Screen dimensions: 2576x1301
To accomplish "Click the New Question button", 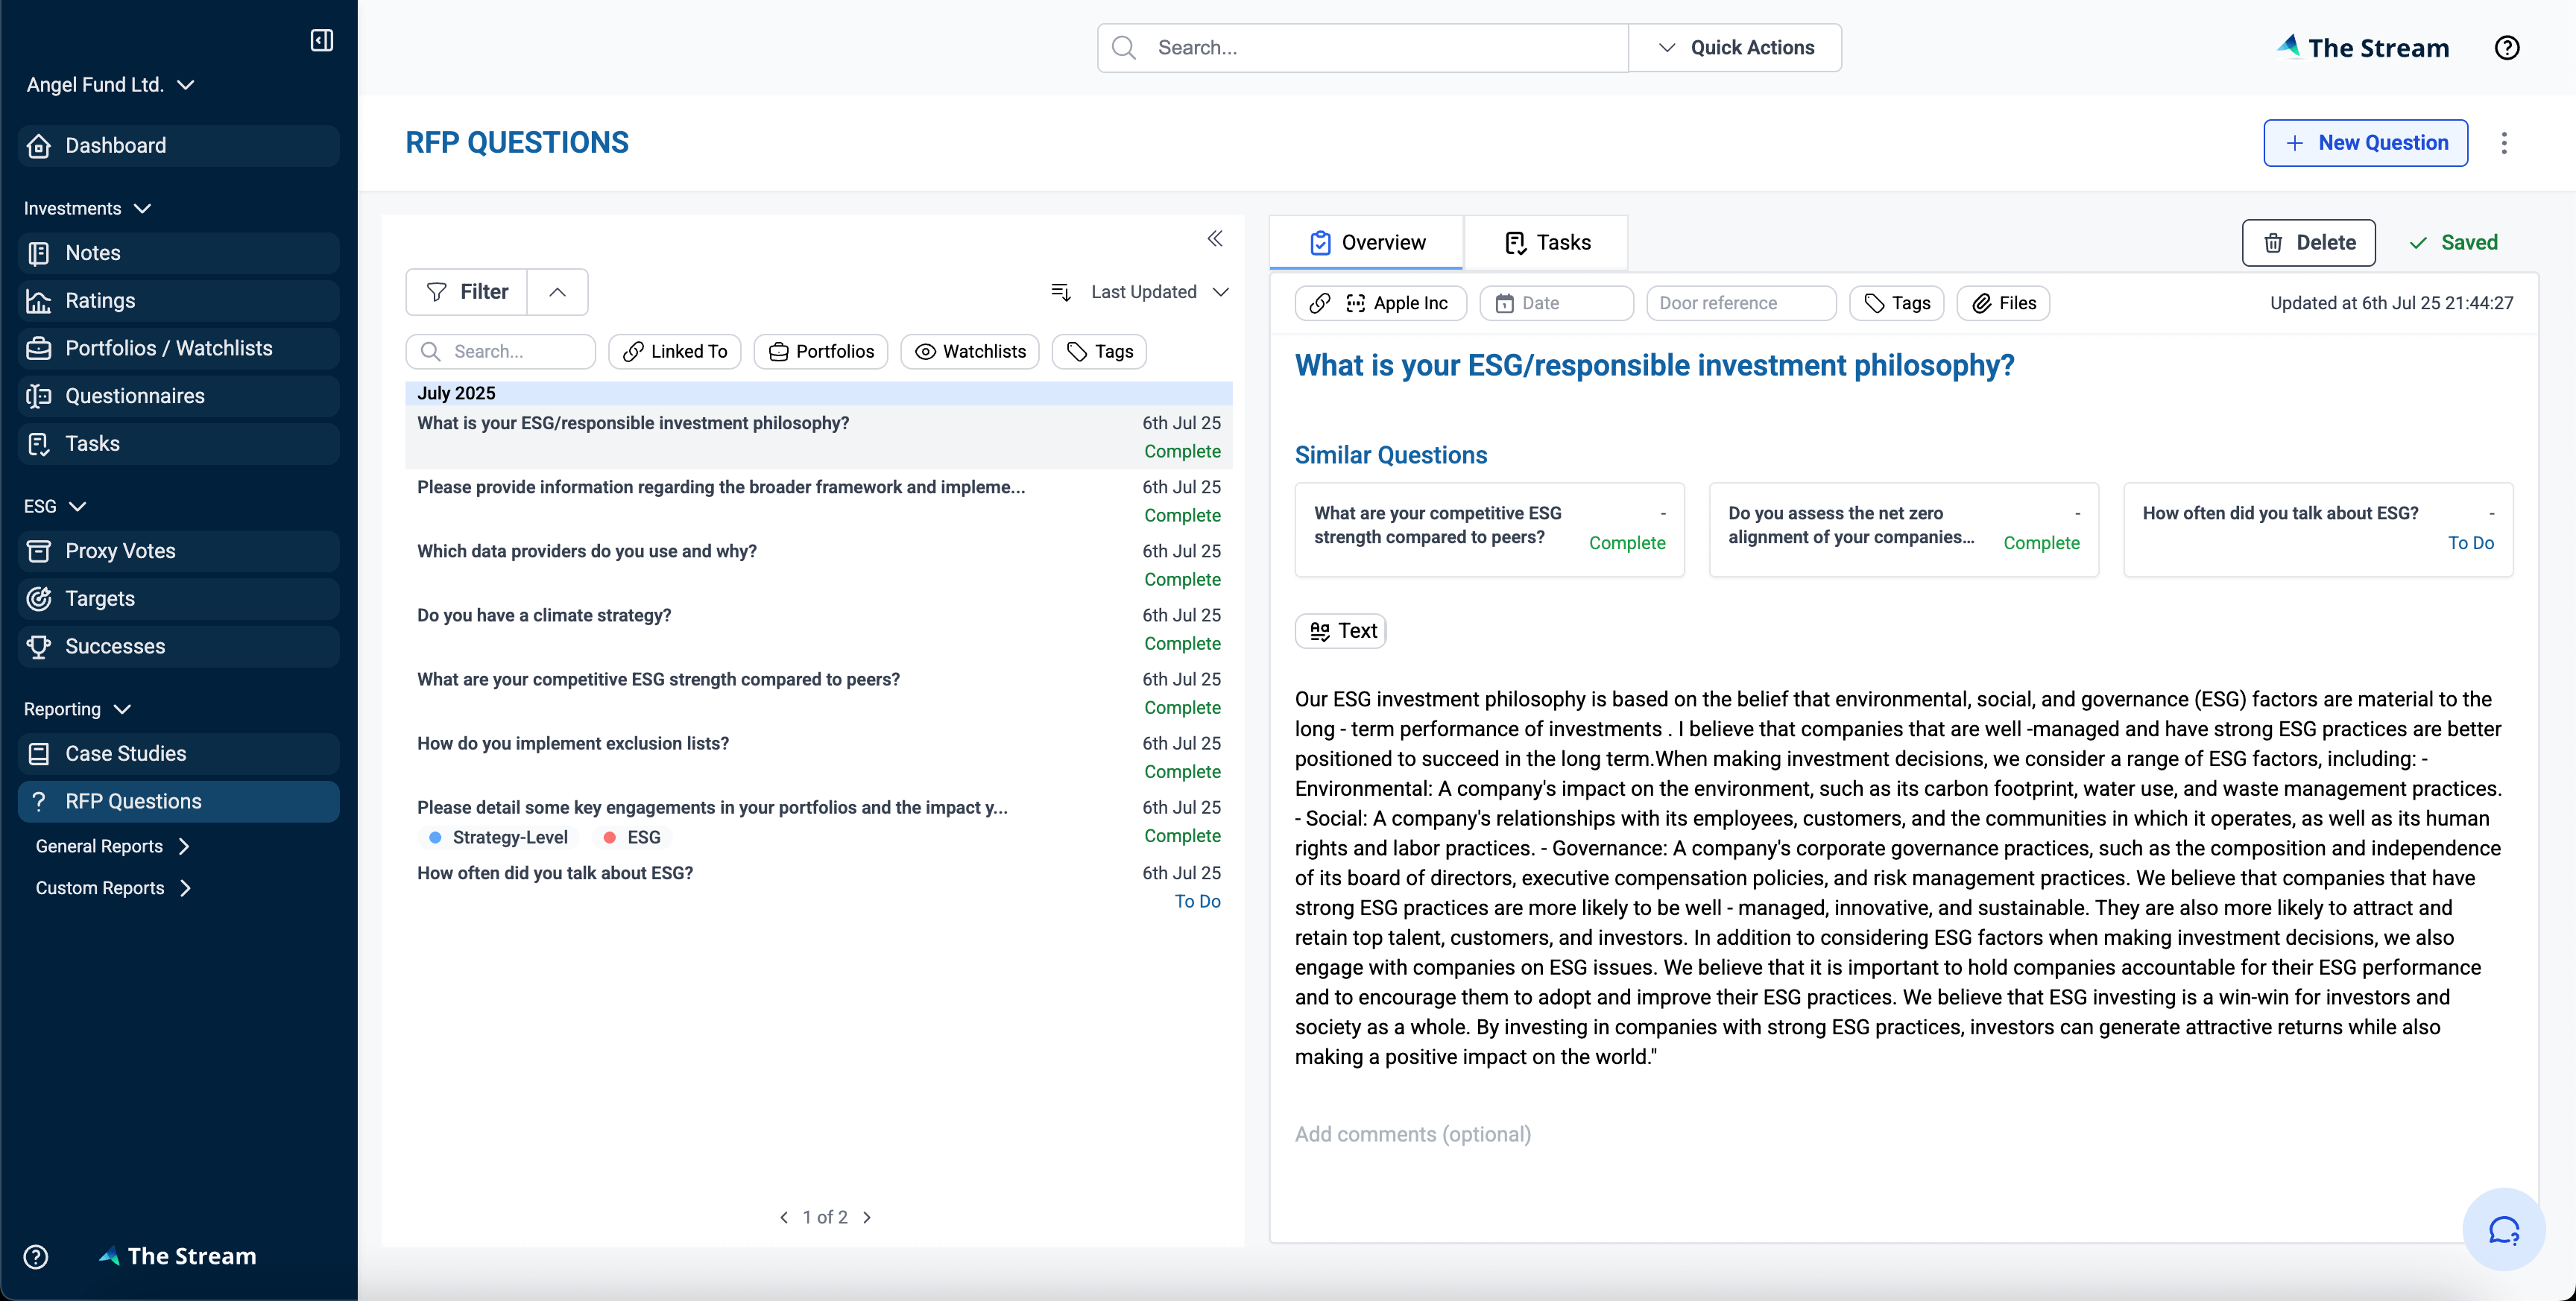I will click(2365, 143).
